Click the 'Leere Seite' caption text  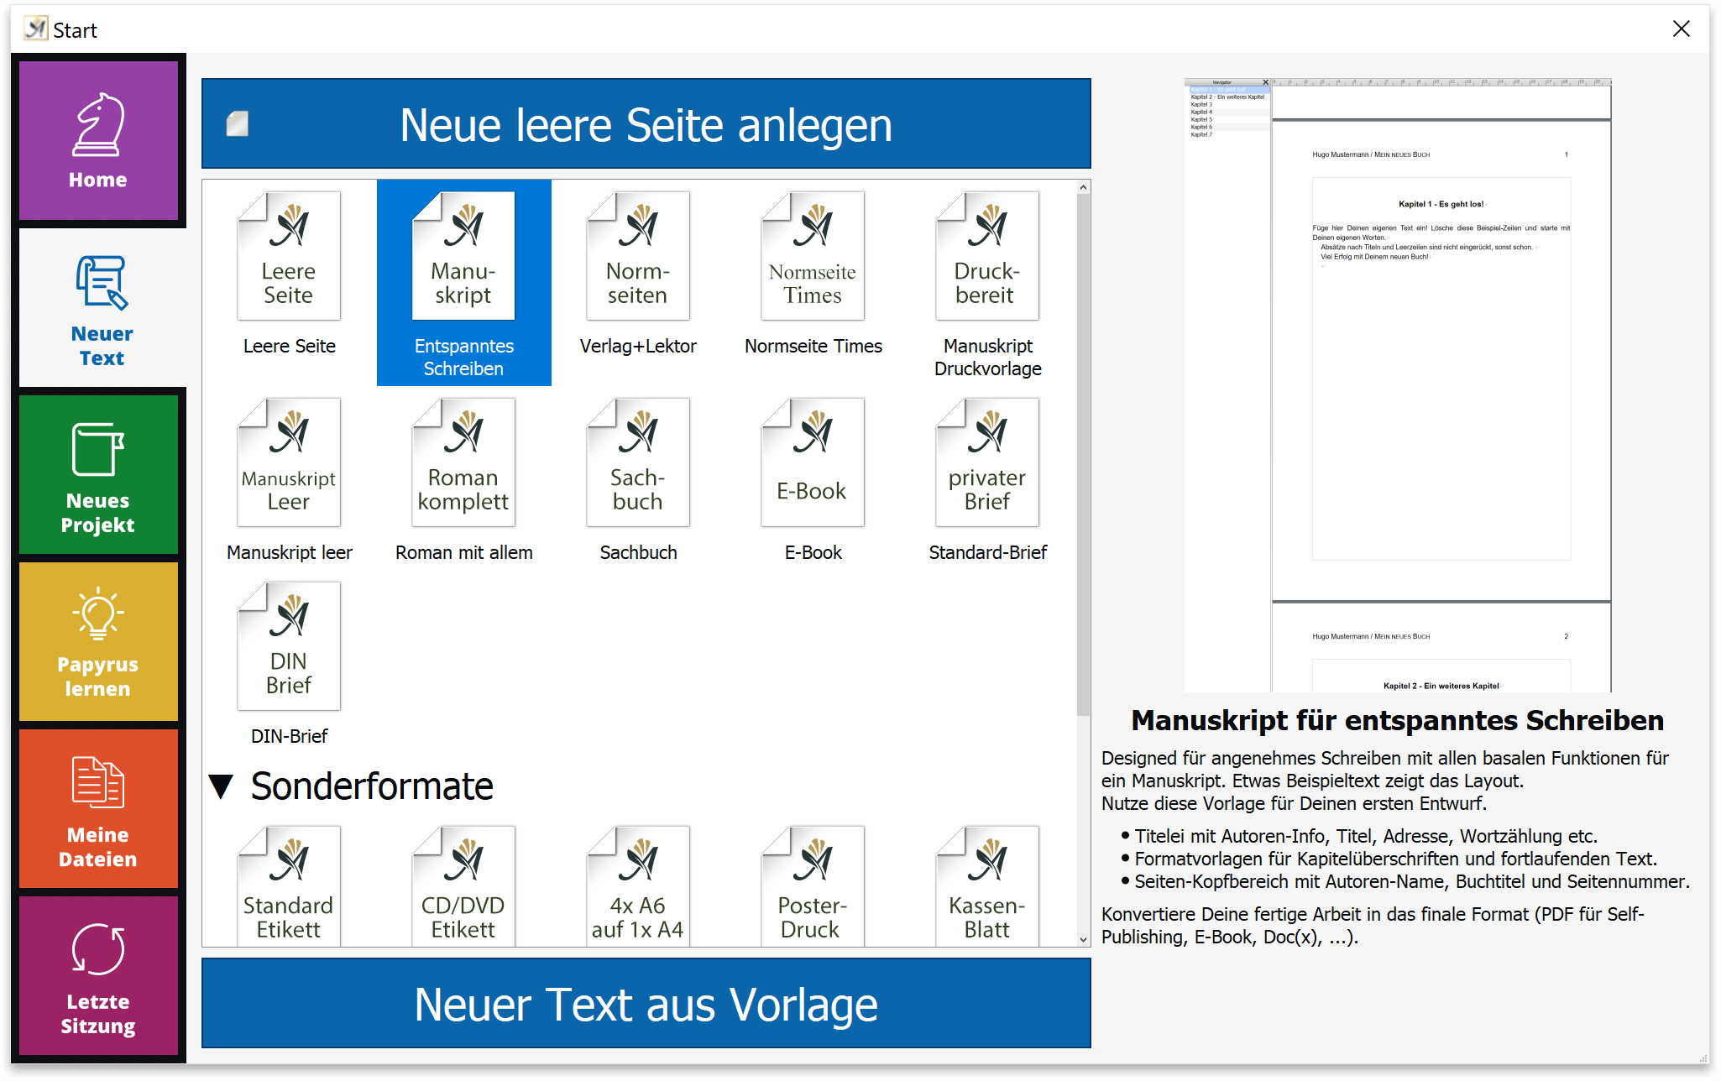289,346
